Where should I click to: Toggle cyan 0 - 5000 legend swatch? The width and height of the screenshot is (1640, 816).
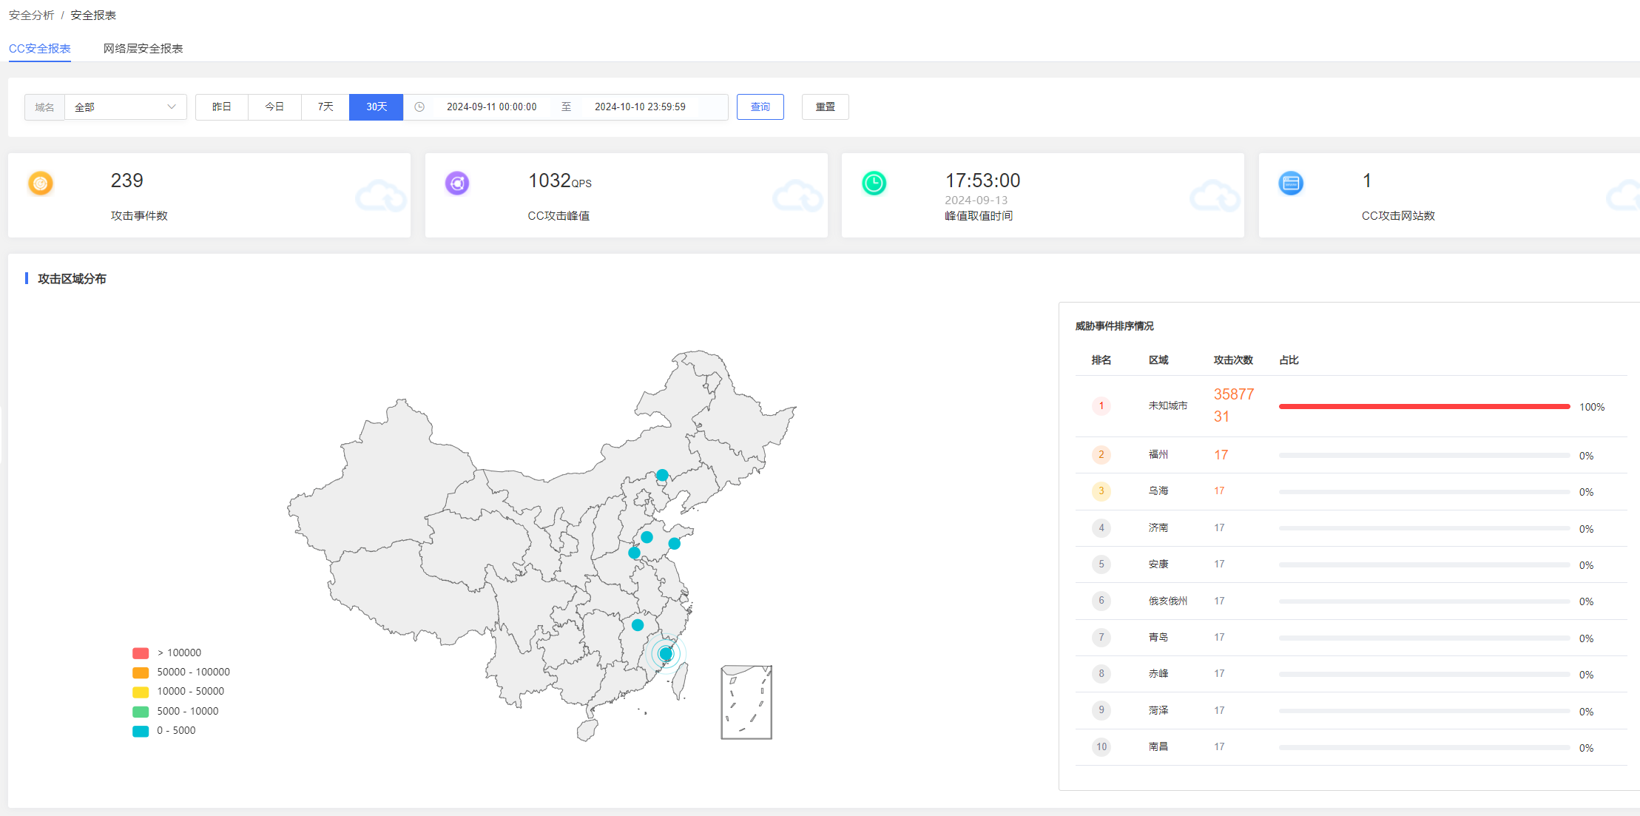141,731
